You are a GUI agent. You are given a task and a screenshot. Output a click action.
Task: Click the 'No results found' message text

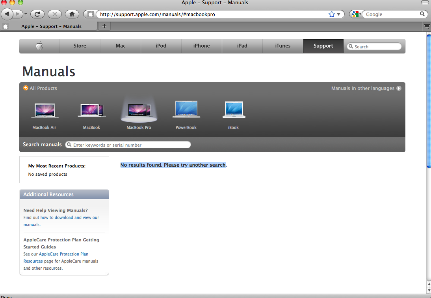[173, 165]
